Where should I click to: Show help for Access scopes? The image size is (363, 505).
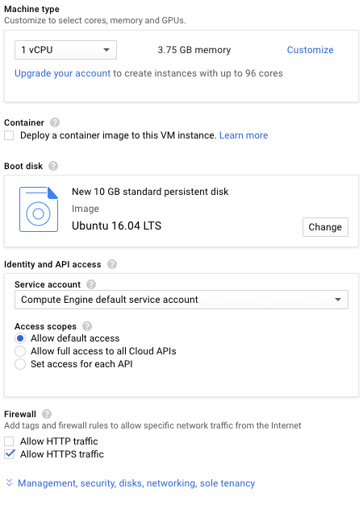87,326
